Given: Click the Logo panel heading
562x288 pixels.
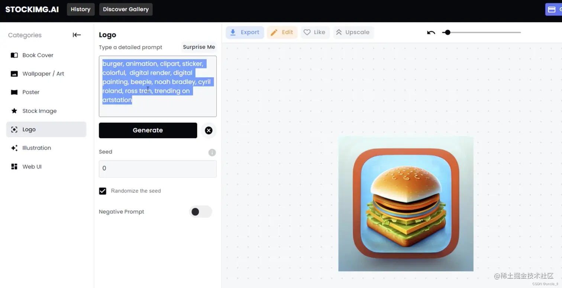Looking at the screenshot, I should (107, 35).
